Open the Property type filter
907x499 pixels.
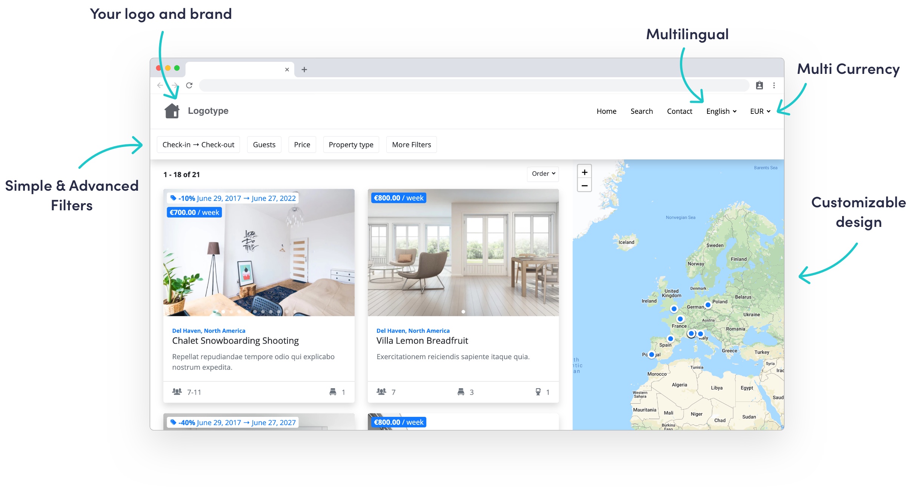point(351,145)
